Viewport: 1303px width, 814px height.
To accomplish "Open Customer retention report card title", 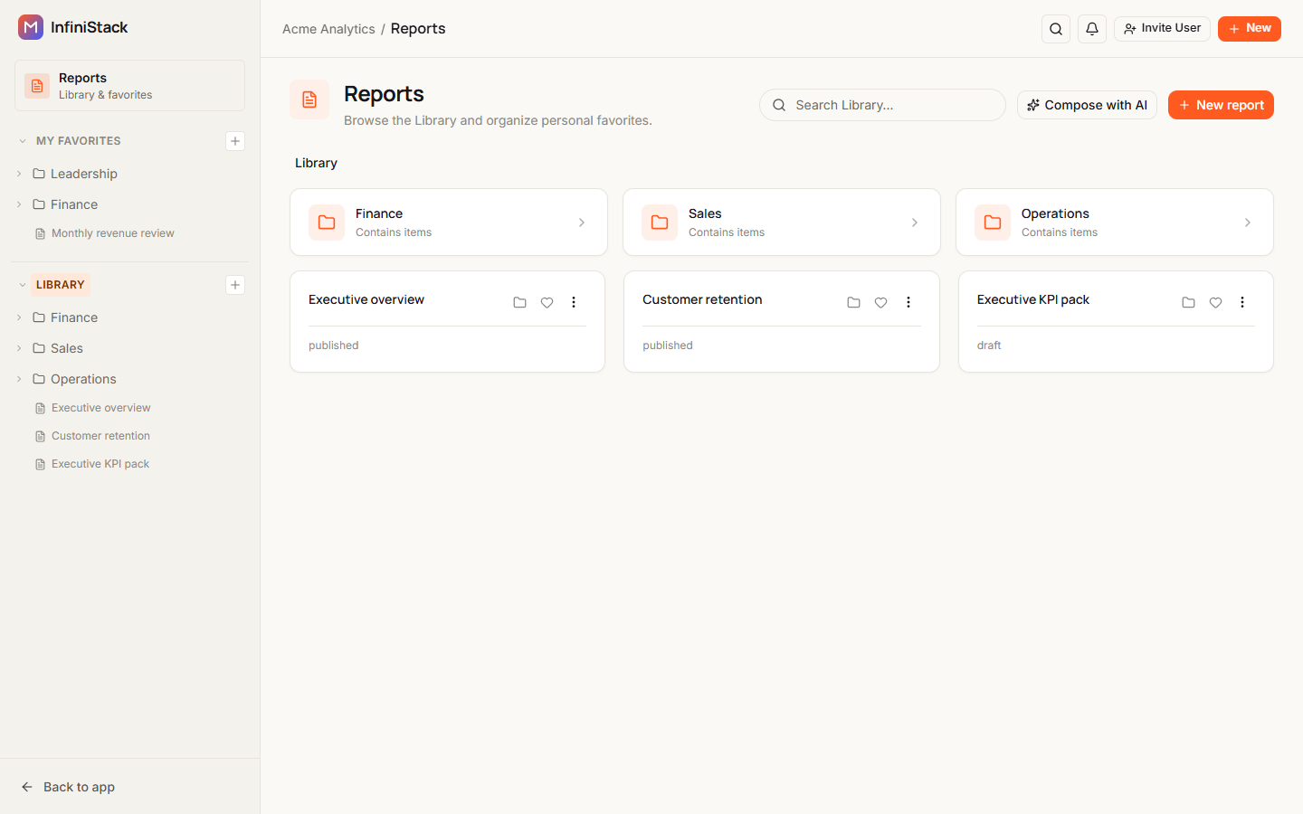I will coord(702,299).
